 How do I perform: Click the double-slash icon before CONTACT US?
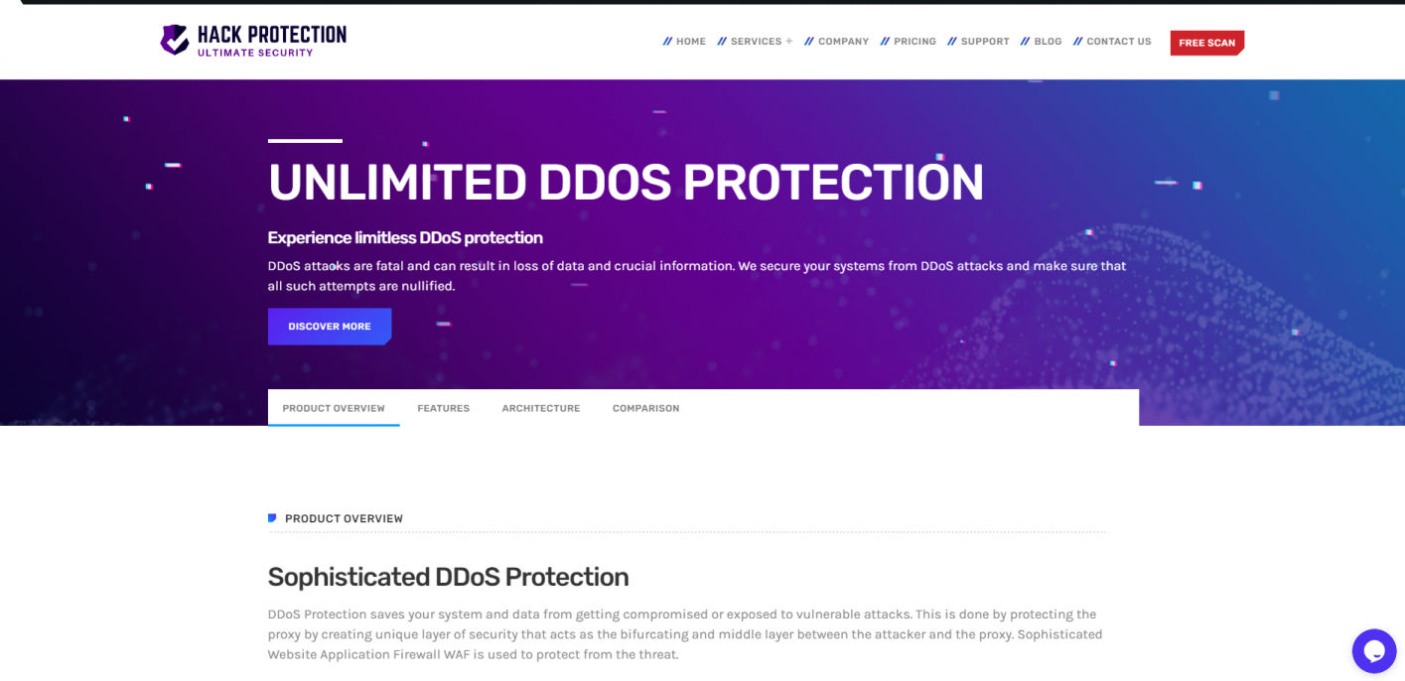click(1077, 41)
